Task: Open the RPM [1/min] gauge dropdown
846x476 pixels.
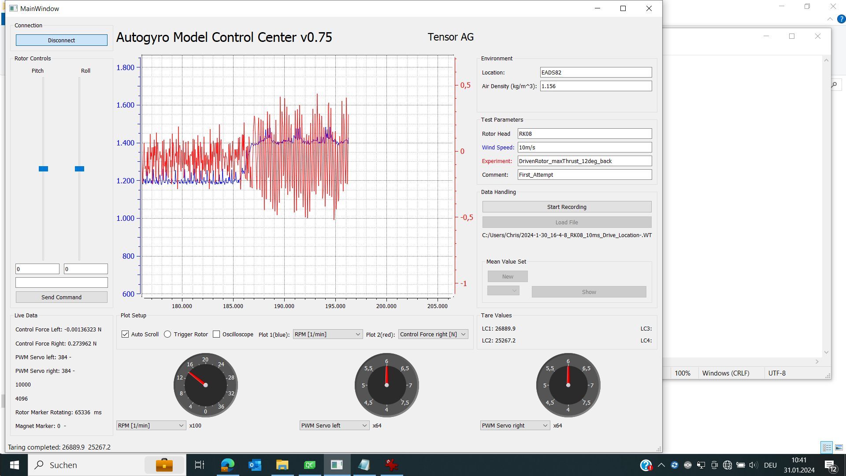Action: pos(151,426)
